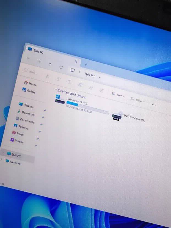Add a new File Explorer tab
The width and height of the screenshot is (171, 228).
[86, 64]
